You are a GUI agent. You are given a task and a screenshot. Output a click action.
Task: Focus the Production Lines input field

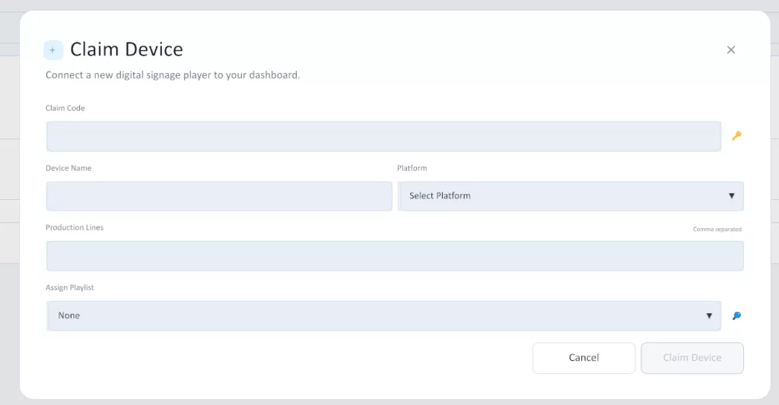pyautogui.click(x=395, y=256)
